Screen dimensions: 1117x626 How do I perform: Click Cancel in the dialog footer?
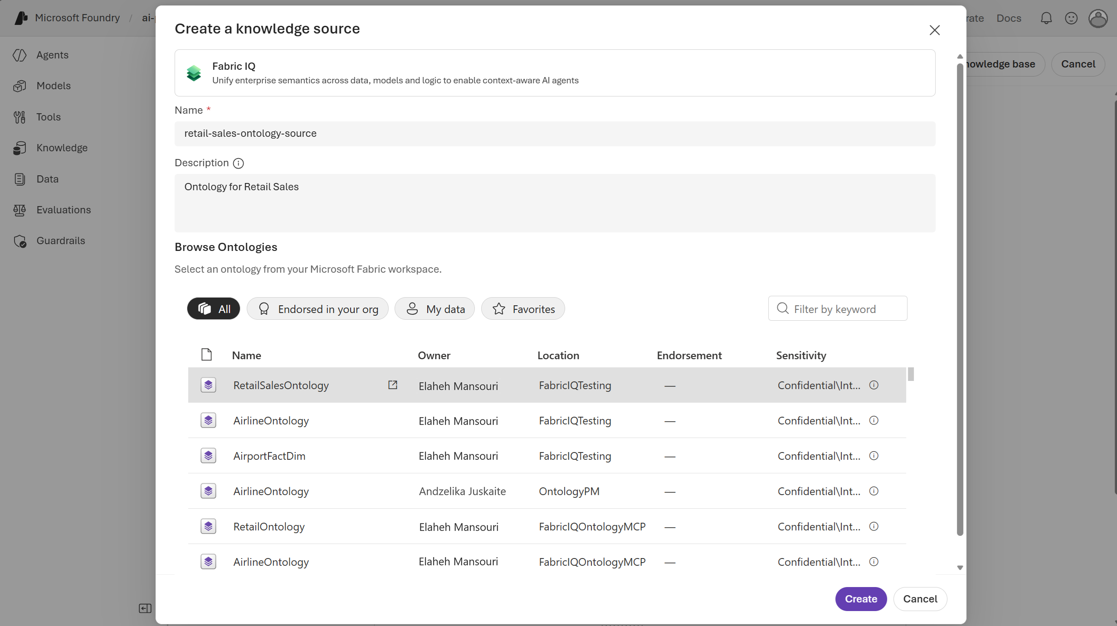coord(920,599)
